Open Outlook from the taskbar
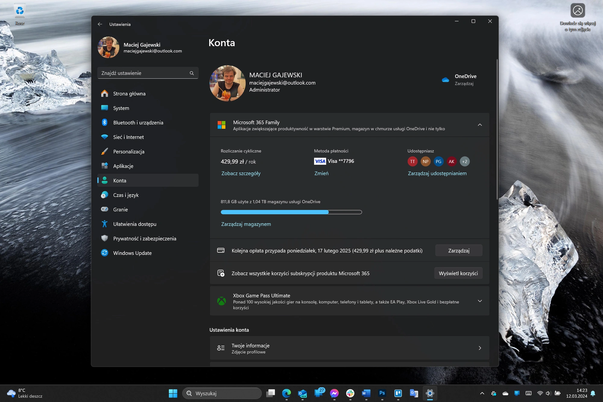This screenshot has height=402, width=603. point(302,393)
